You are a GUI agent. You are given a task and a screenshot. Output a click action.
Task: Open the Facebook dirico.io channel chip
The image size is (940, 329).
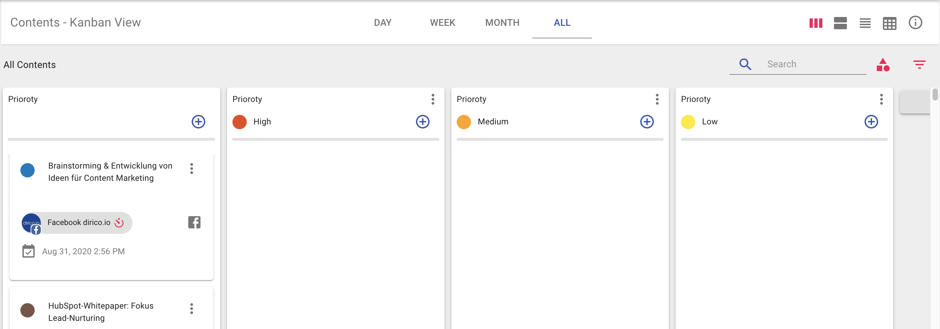(77, 223)
